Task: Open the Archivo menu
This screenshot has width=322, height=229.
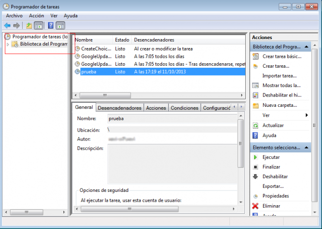Action: [x=14, y=16]
